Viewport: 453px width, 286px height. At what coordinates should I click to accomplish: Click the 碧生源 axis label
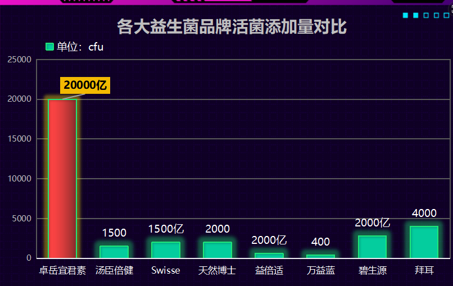click(x=373, y=270)
